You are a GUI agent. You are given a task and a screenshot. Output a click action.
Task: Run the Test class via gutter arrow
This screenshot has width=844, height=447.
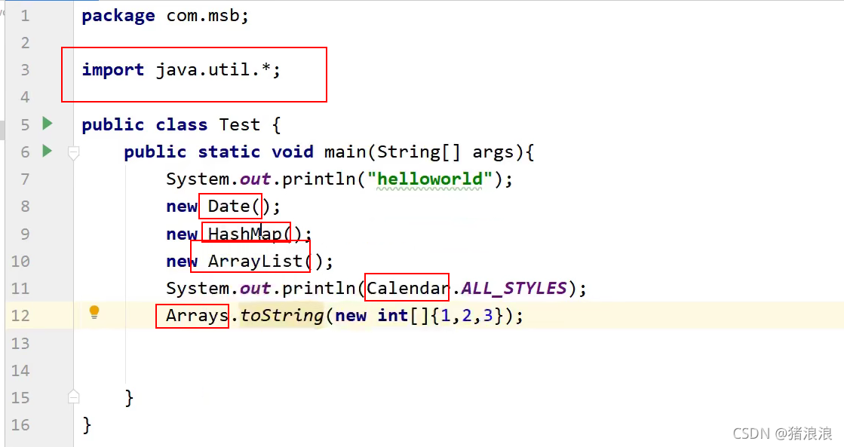[x=48, y=124]
